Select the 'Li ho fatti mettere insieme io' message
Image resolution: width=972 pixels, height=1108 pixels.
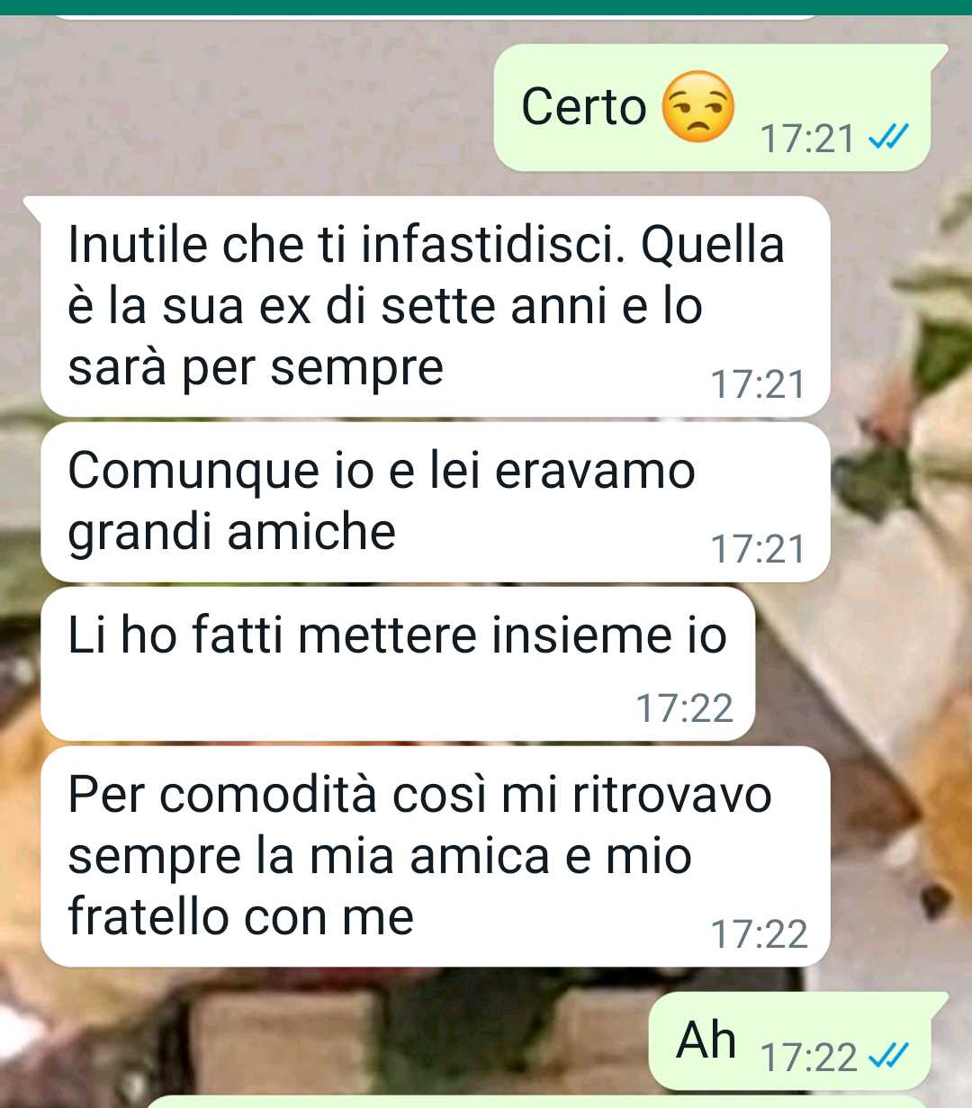[x=397, y=663]
